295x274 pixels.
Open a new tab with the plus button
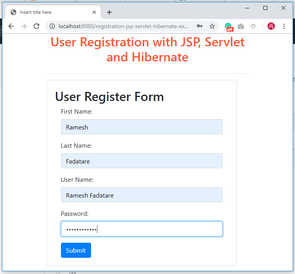click(x=109, y=12)
